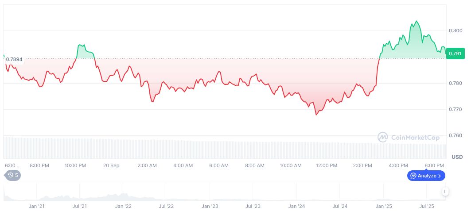
Task: Select Jan '24 on the timeline navigator
Action: coord(296,206)
